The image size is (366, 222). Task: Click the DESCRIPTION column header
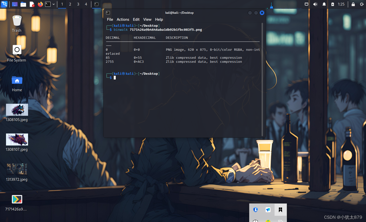point(177,38)
